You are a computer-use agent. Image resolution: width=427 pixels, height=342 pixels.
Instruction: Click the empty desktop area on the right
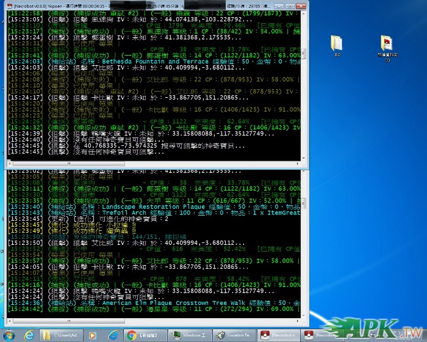366,183
